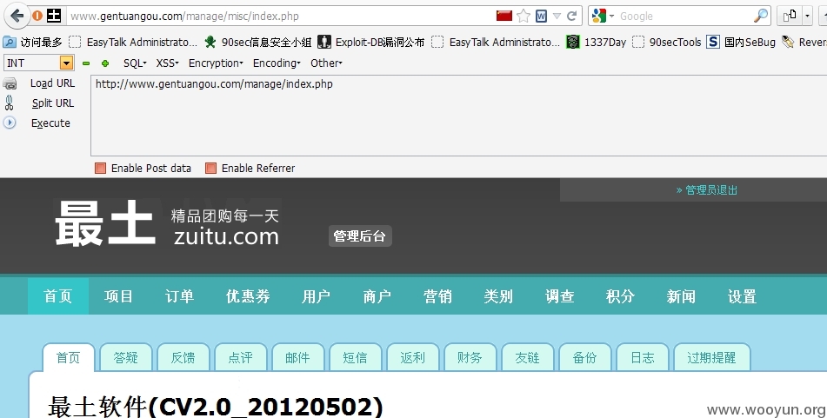Switch to the 财务 sub-tab
This screenshot has width=827, height=418.
tap(470, 357)
